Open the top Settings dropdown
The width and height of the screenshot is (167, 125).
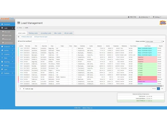[157, 17]
